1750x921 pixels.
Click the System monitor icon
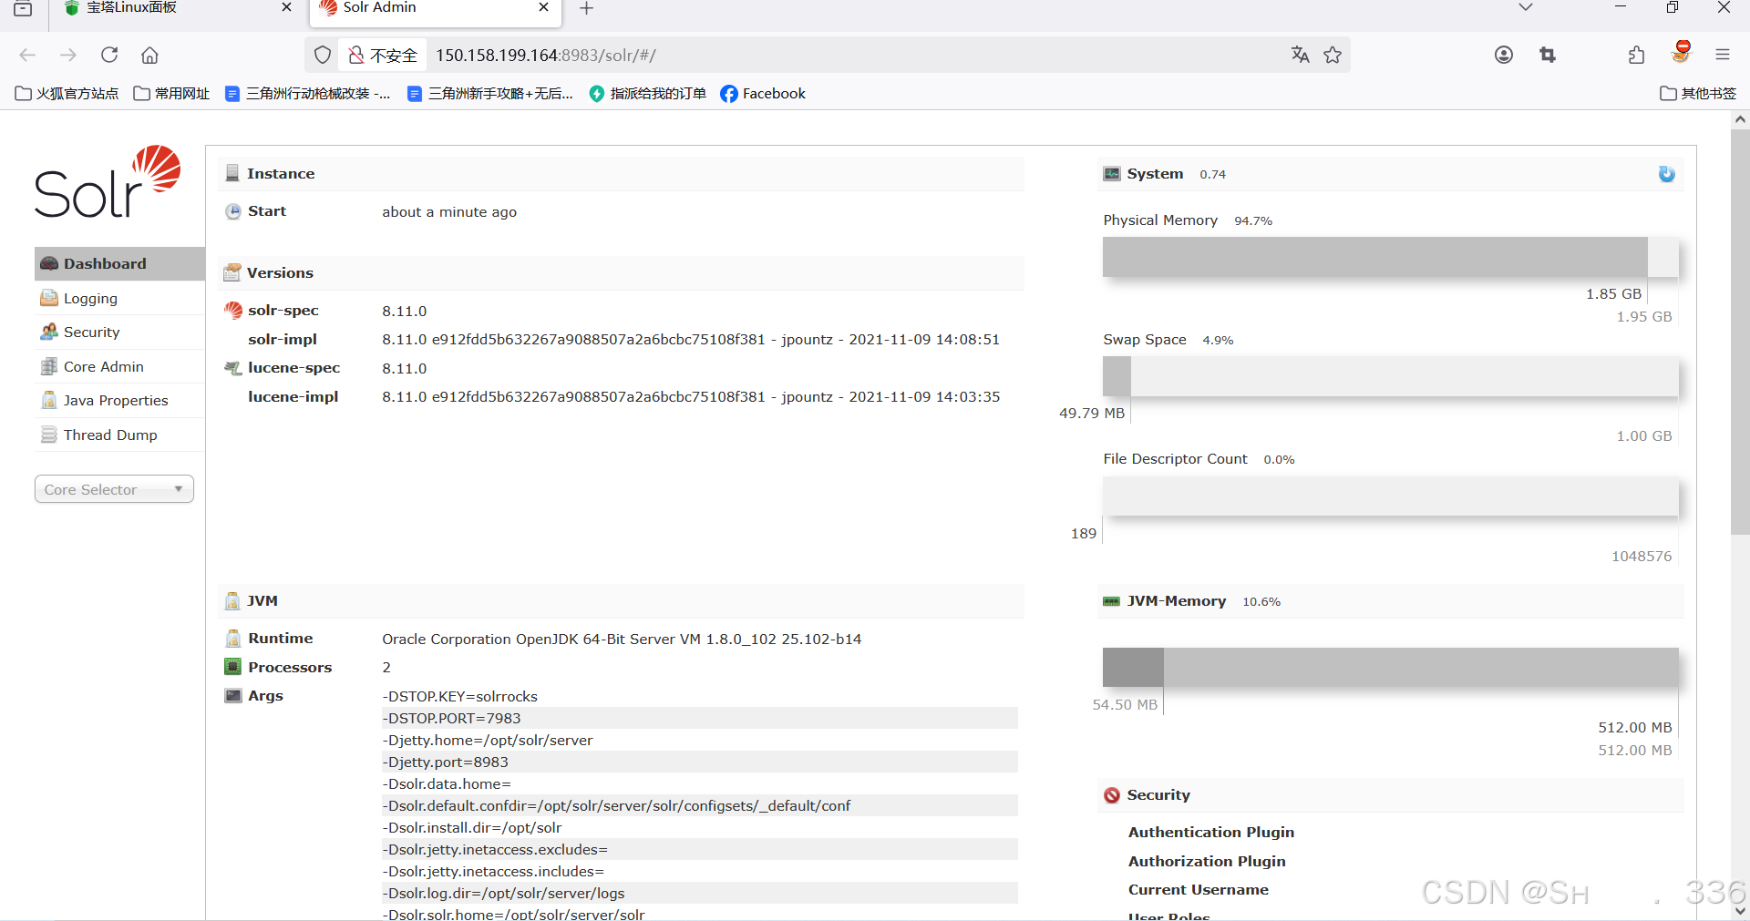(x=1112, y=174)
